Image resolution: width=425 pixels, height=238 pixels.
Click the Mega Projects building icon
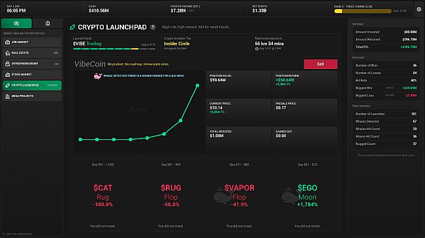point(8,96)
